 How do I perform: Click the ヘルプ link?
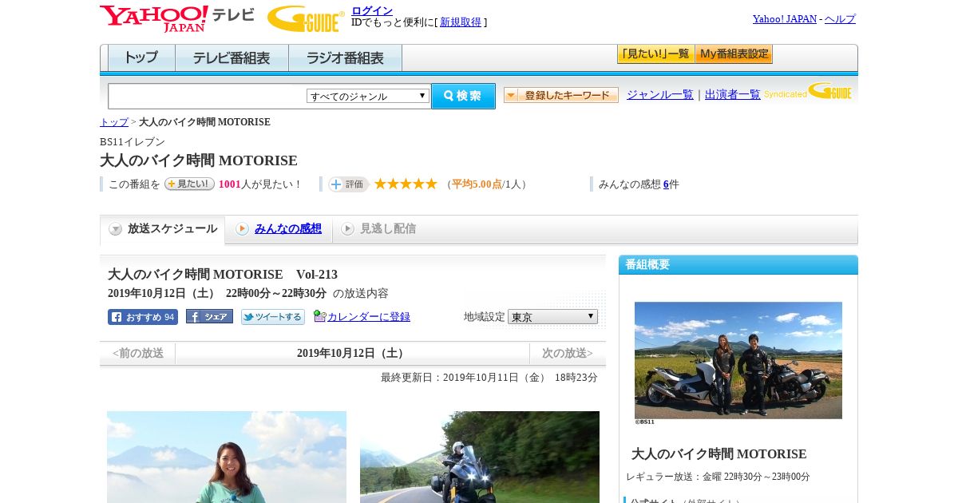[x=840, y=19]
